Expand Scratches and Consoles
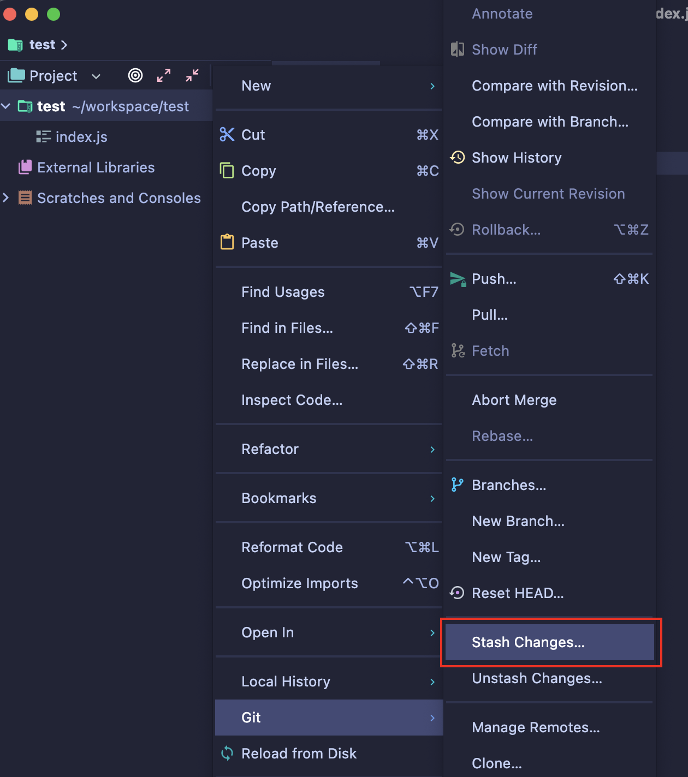The height and width of the screenshot is (777, 688). (x=6, y=198)
